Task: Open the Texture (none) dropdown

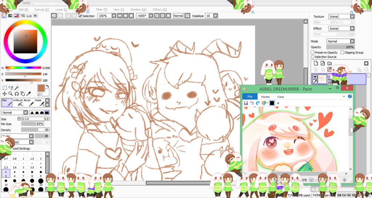Action: 352,17
